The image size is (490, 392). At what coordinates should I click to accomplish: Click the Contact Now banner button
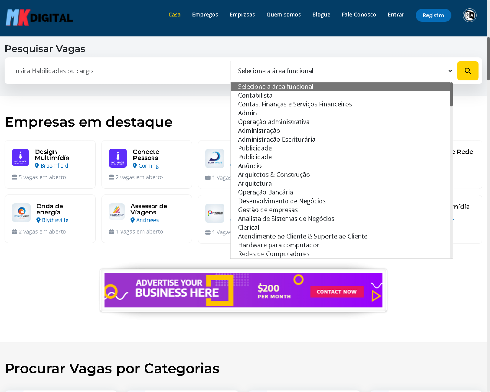[336, 292]
